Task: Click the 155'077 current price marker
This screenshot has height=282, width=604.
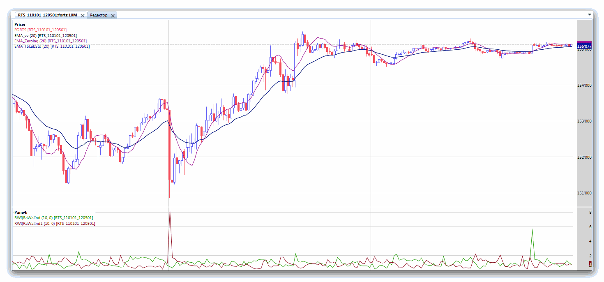Action: (x=584, y=47)
